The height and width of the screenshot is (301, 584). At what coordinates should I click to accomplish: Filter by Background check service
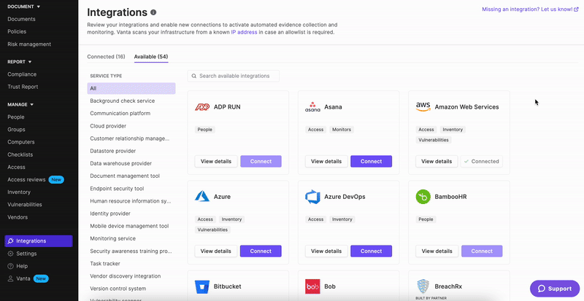[122, 101]
